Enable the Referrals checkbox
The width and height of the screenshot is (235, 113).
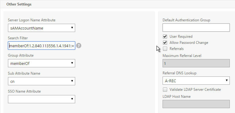(x=165, y=49)
